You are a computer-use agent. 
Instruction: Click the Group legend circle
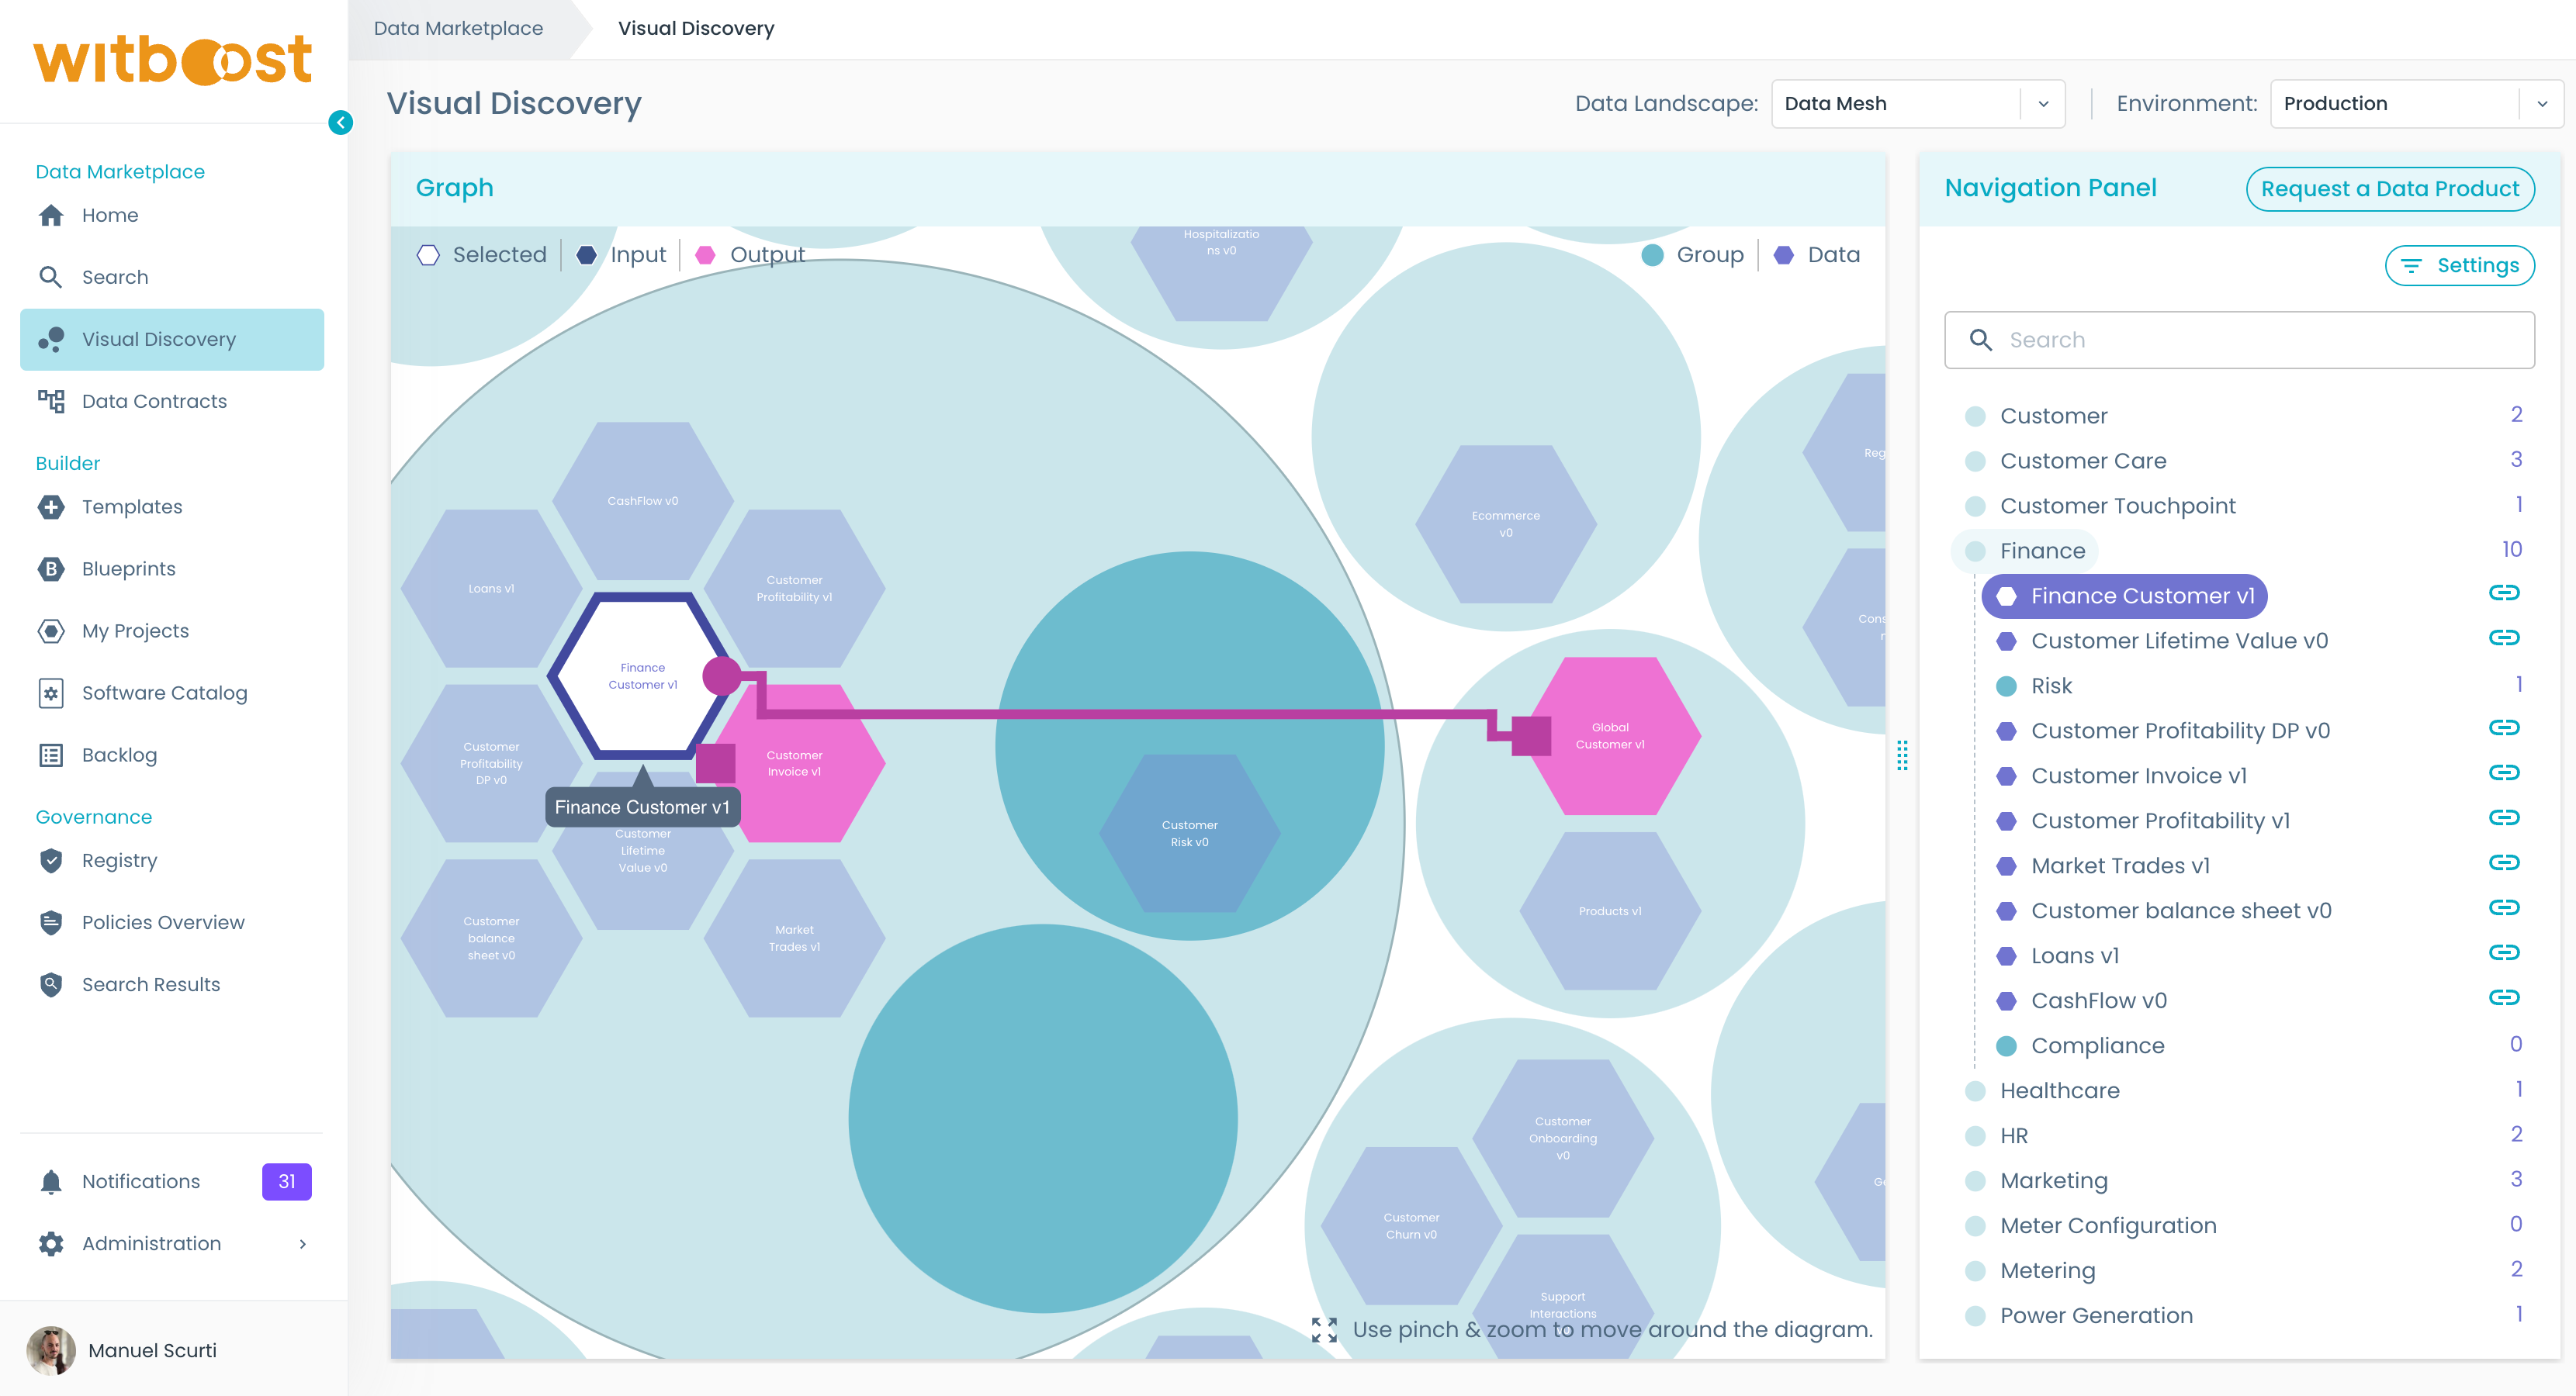pos(1652,255)
